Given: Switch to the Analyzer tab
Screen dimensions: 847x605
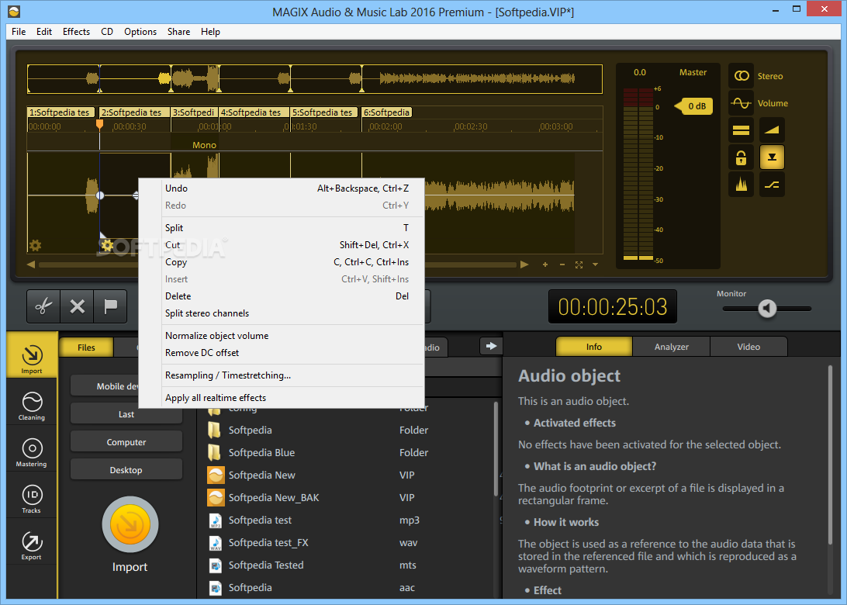Looking at the screenshot, I should [672, 347].
